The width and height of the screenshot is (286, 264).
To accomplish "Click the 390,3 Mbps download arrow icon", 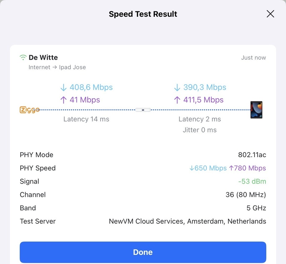I will coord(177,87).
